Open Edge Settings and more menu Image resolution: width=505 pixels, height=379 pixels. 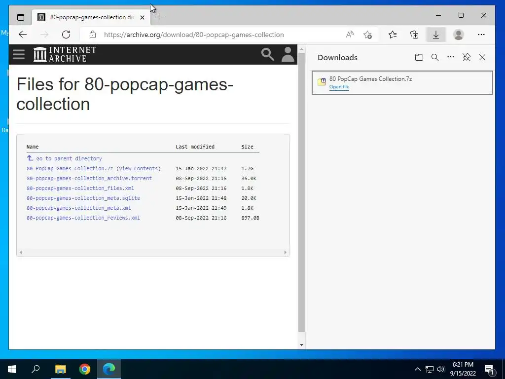(481, 35)
